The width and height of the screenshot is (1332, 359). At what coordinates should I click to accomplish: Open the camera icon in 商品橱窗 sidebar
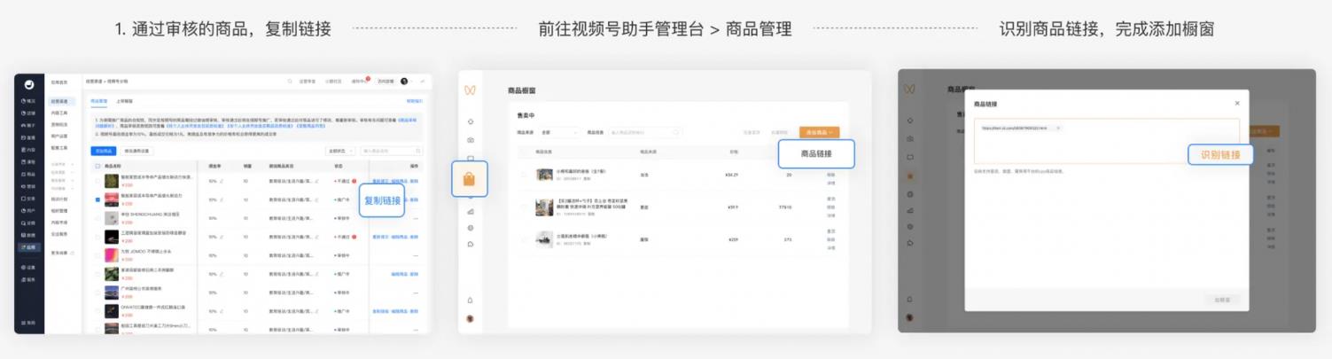click(471, 140)
